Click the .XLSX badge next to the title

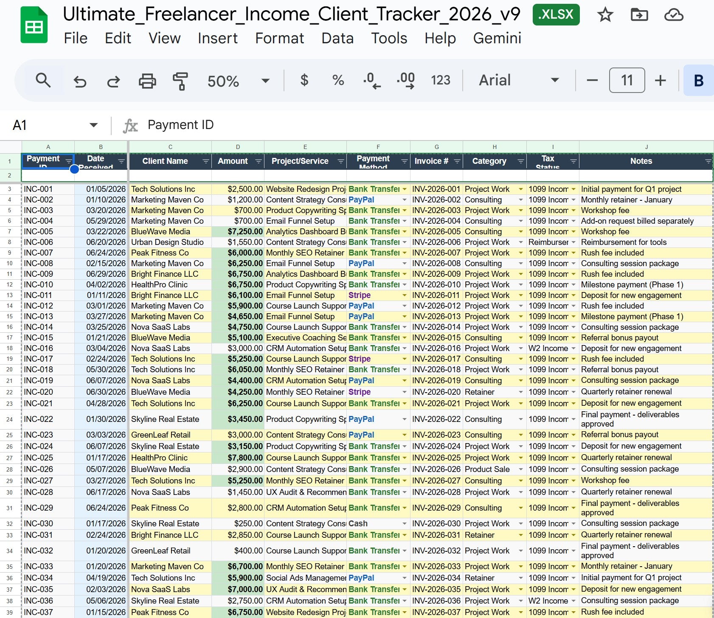pos(556,14)
